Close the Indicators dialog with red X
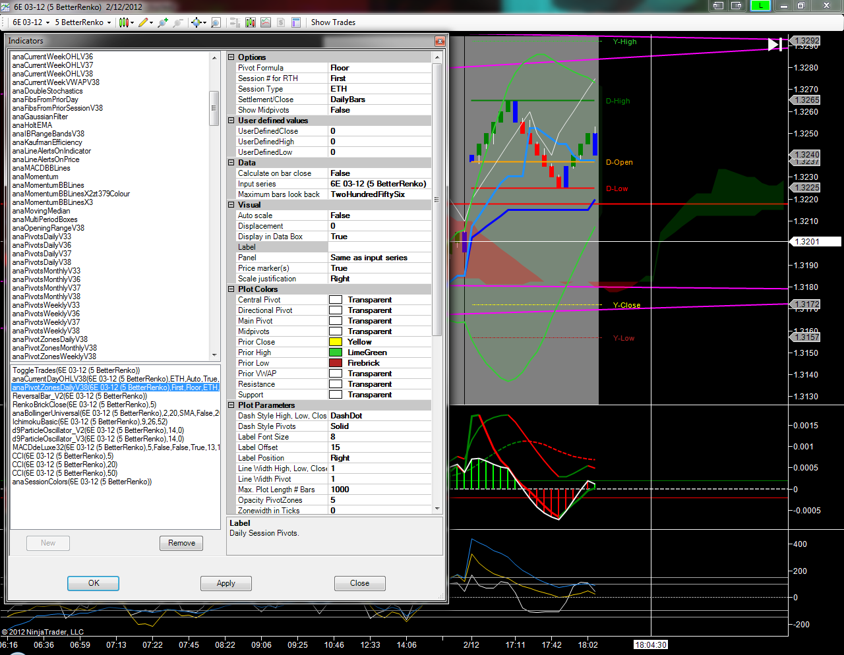The width and height of the screenshot is (844, 655). (x=440, y=41)
